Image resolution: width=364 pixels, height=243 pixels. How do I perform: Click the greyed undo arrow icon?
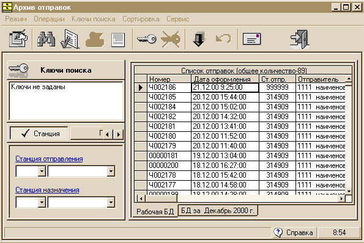coord(223,38)
